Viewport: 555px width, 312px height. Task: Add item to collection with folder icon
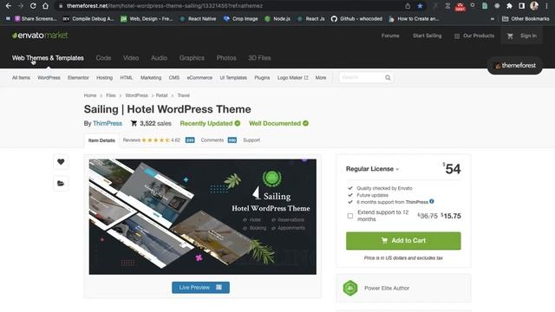61,183
